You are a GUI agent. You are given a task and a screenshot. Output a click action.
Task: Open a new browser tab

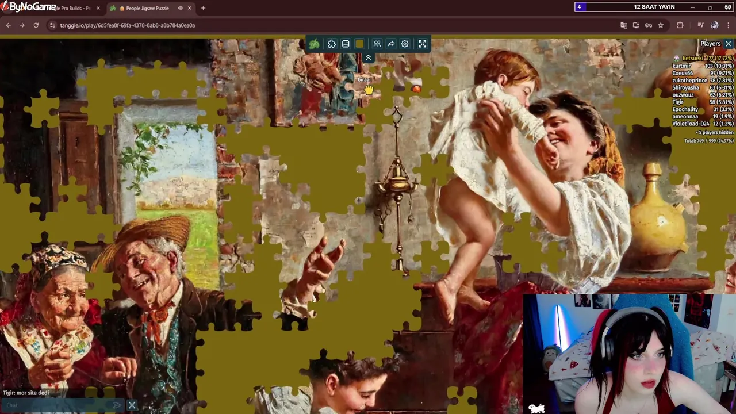tap(203, 8)
